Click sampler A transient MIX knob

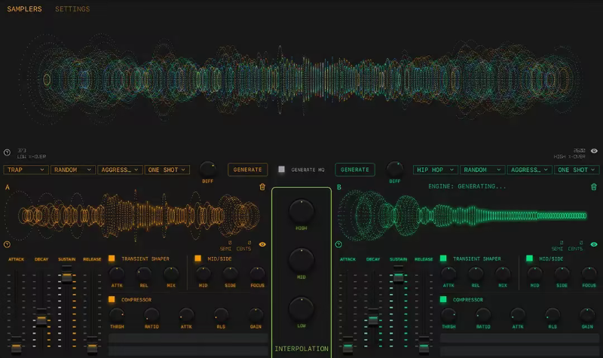[171, 274]
